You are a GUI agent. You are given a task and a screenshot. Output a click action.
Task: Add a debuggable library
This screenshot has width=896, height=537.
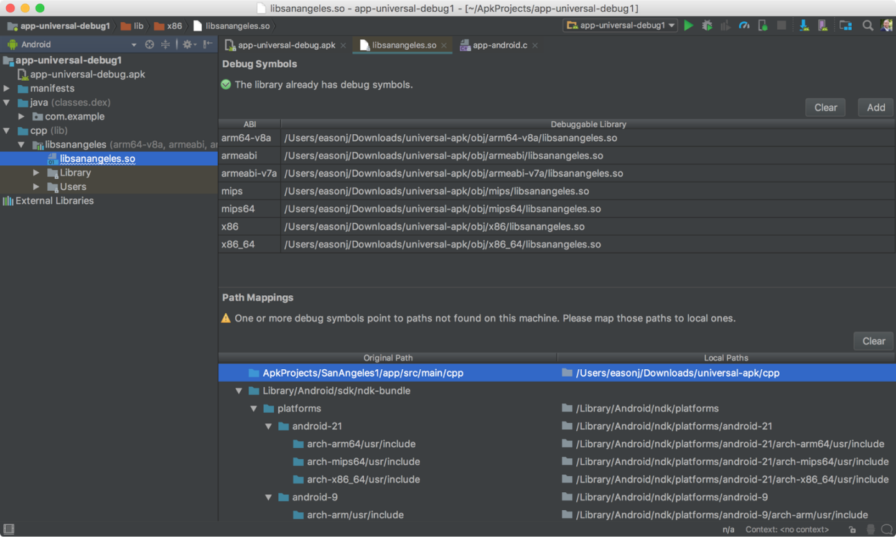(875, 107)
